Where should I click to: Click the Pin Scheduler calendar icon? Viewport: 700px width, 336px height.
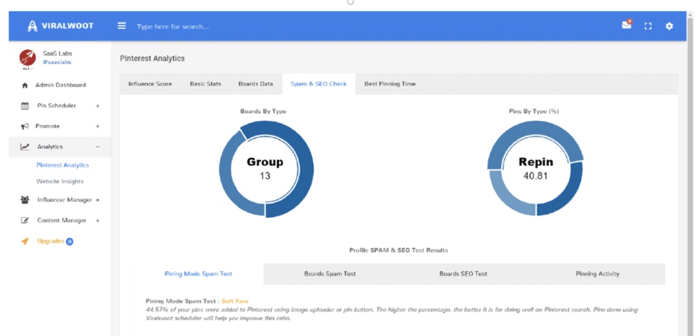pyautogui.click(x=25, y=106)
